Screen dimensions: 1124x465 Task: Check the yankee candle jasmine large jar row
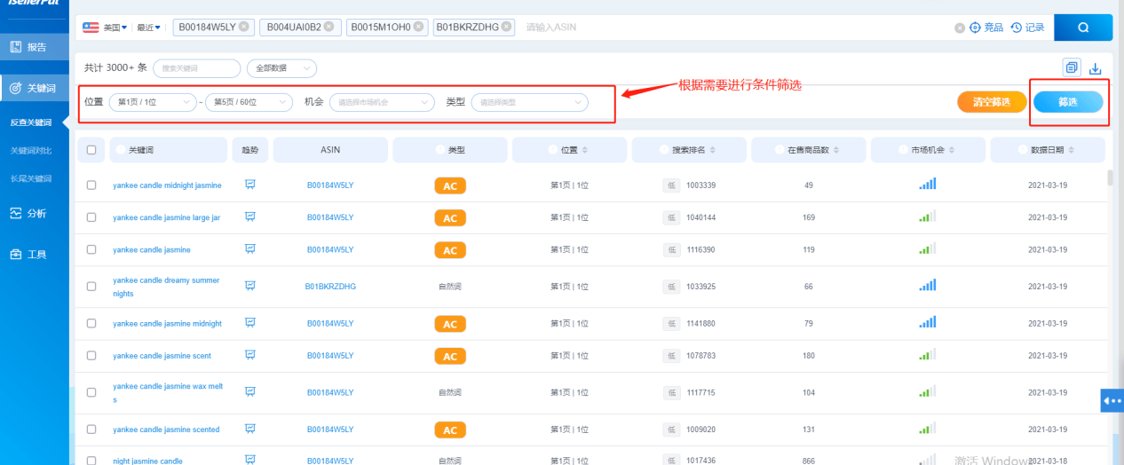pyautogui.click(x=91, y=217)
